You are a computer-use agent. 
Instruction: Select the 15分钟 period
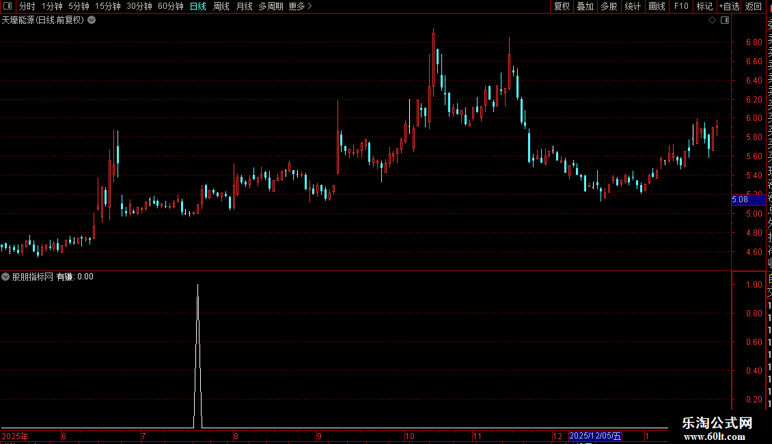point(107,6)
